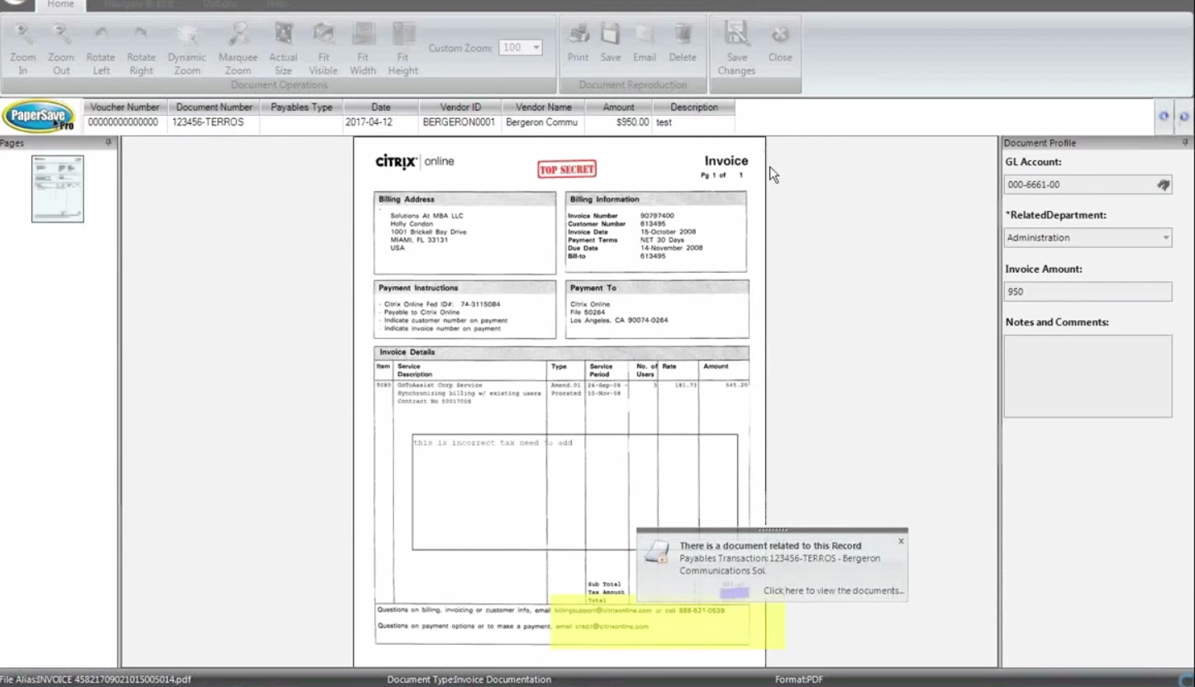Fit the document to width
Image resolution: width=1195 pixels, height=687 pixels.
point(363,48)
